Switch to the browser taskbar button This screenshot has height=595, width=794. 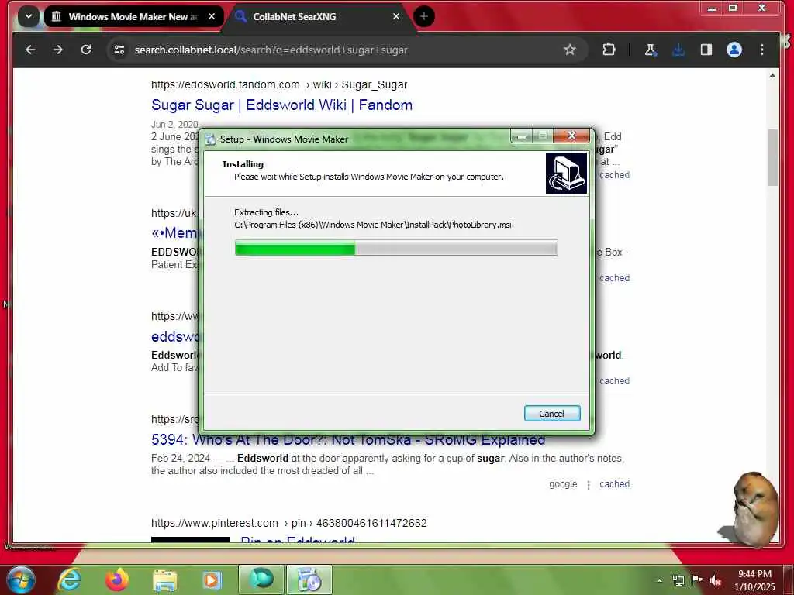(261, 580)
